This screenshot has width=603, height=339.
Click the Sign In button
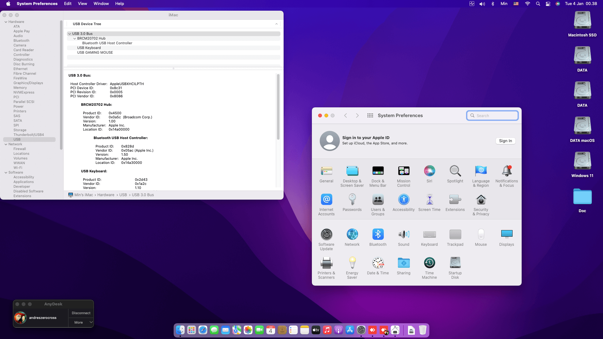[505, 141]
